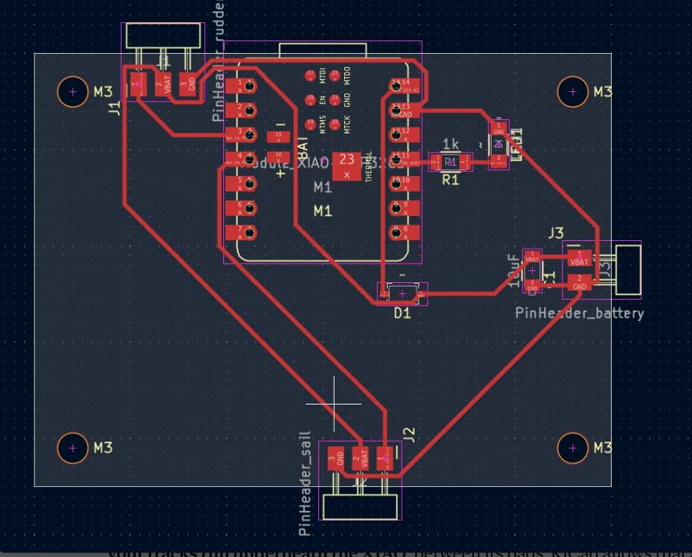Screen dimensions: 692x557
Task: Click the D1 reference label
Action: click(x=402, y=313)
